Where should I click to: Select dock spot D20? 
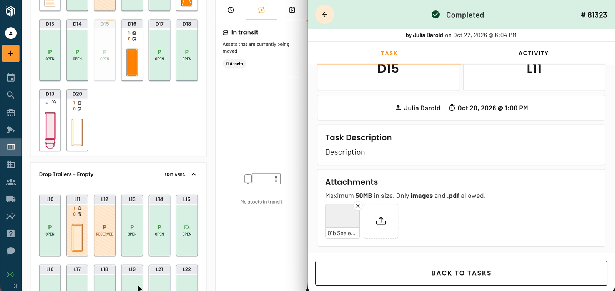[x=77, y=120]
